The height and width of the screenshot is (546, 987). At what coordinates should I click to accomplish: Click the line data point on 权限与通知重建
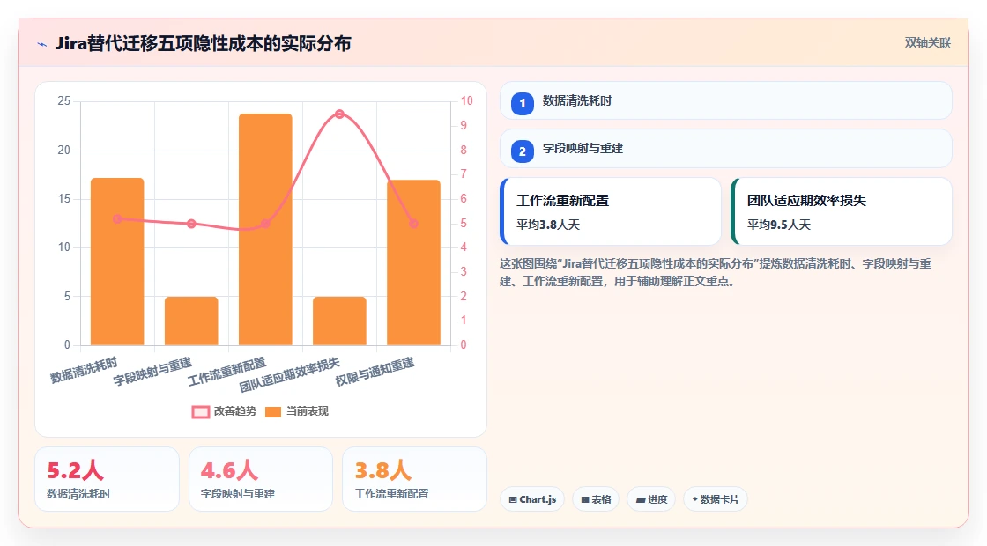pos(413,224)
